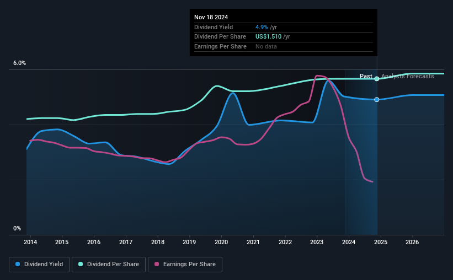
Task: Click the 6.0% y-axis label
Action: (20, 63)
